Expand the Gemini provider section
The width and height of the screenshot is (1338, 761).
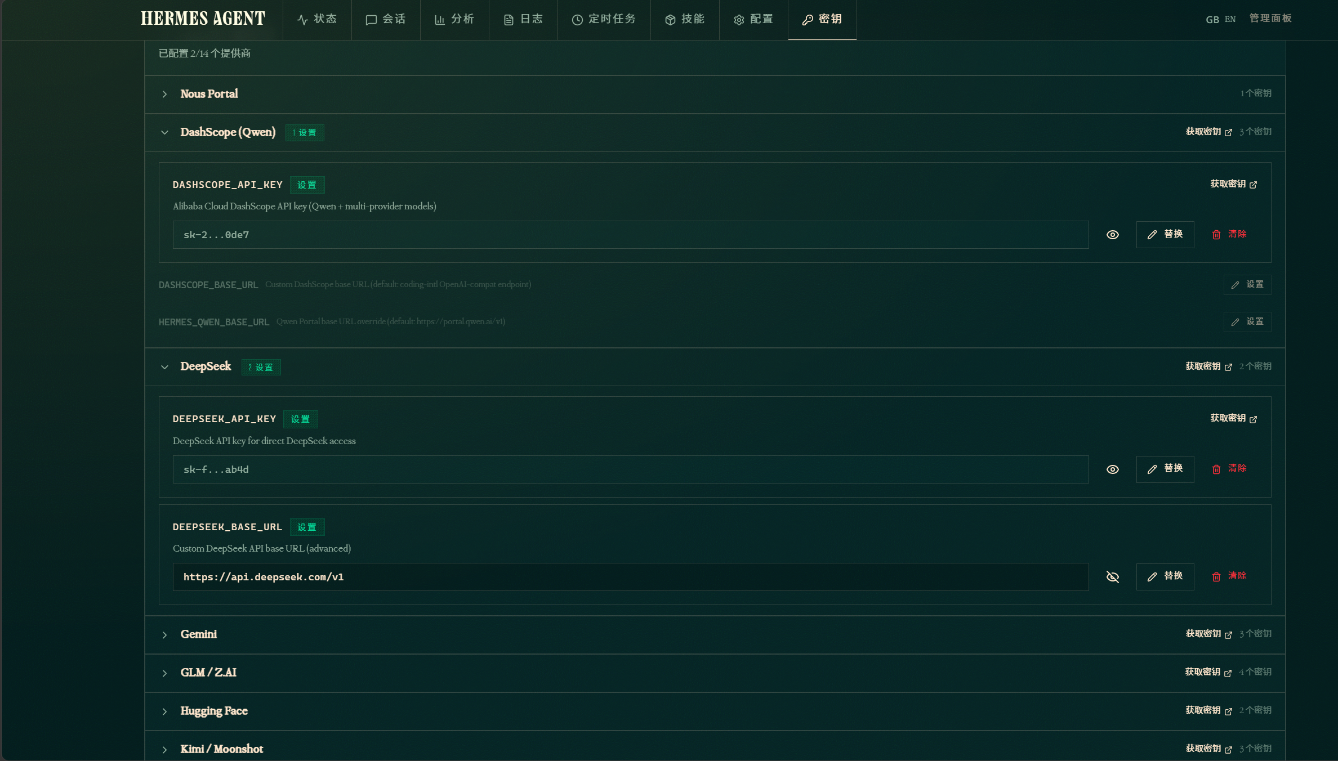pos(715,634)
